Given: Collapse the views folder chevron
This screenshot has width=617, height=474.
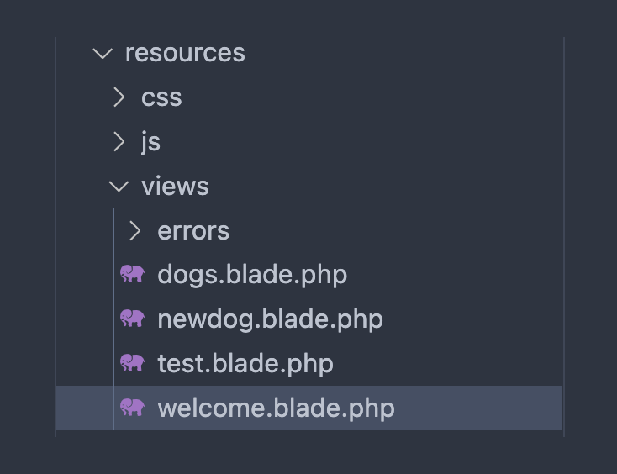Looking at the screenshot, I should pos(119,187).
